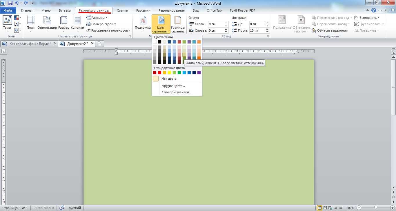Pick orange theme color in top row
396x211 pixels.
(199, 42)
